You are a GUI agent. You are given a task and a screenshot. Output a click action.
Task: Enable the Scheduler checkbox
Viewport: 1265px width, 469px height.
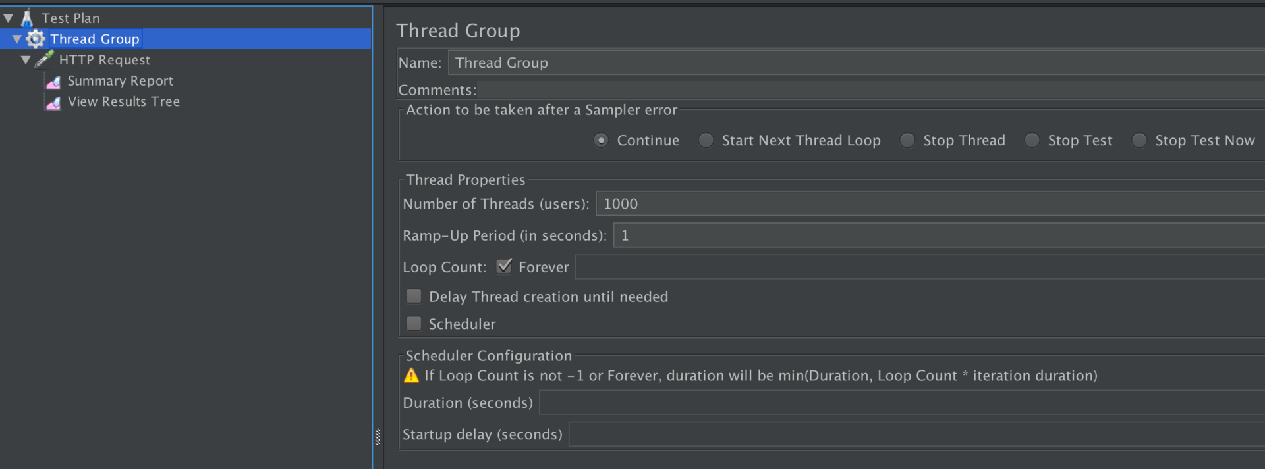[414, 324]
